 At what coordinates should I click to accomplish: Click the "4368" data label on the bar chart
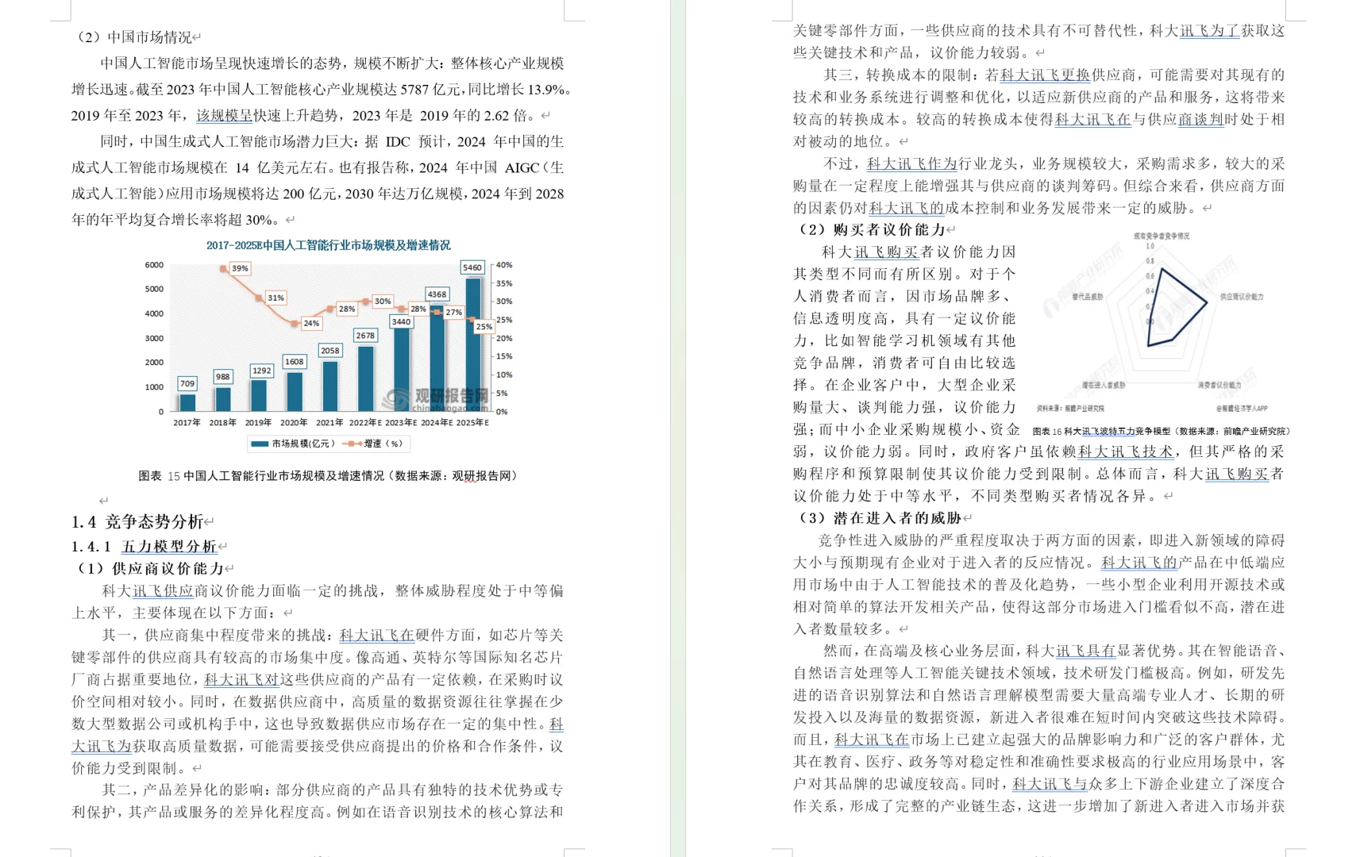click(x=437, y=294)
